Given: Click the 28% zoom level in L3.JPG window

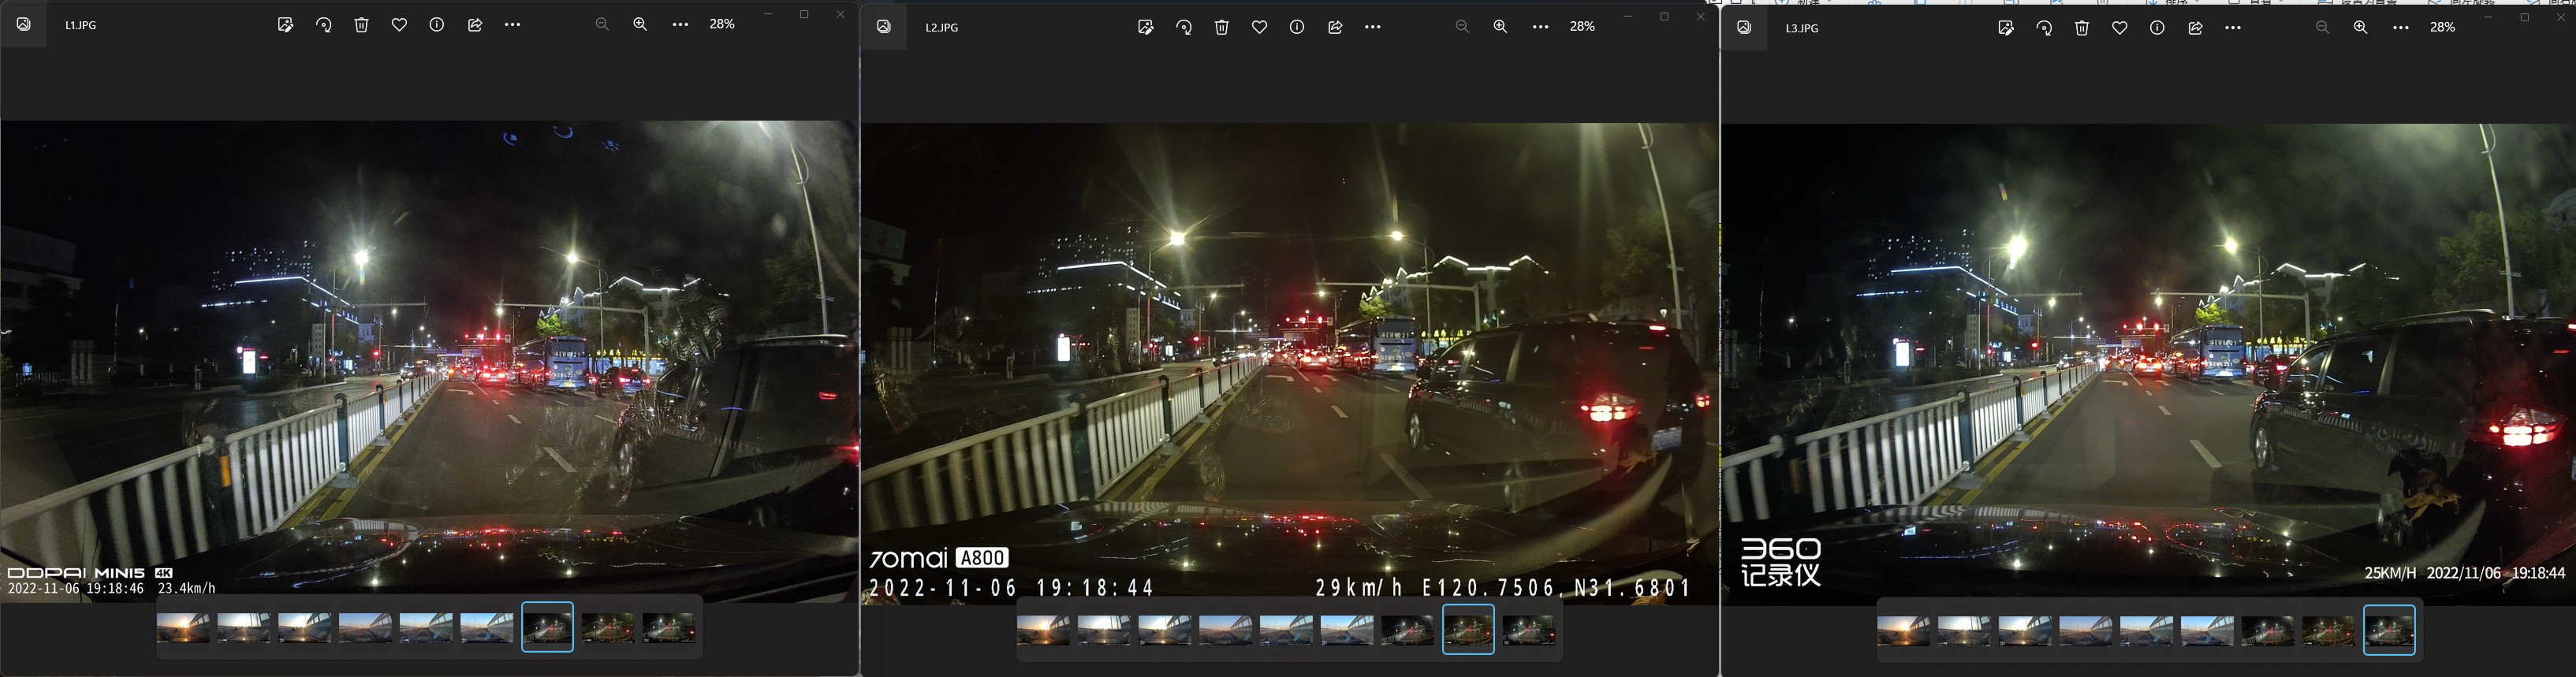Looking at the screenshot, I should [2442, 28].
